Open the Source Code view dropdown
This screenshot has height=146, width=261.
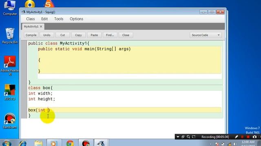206,35
